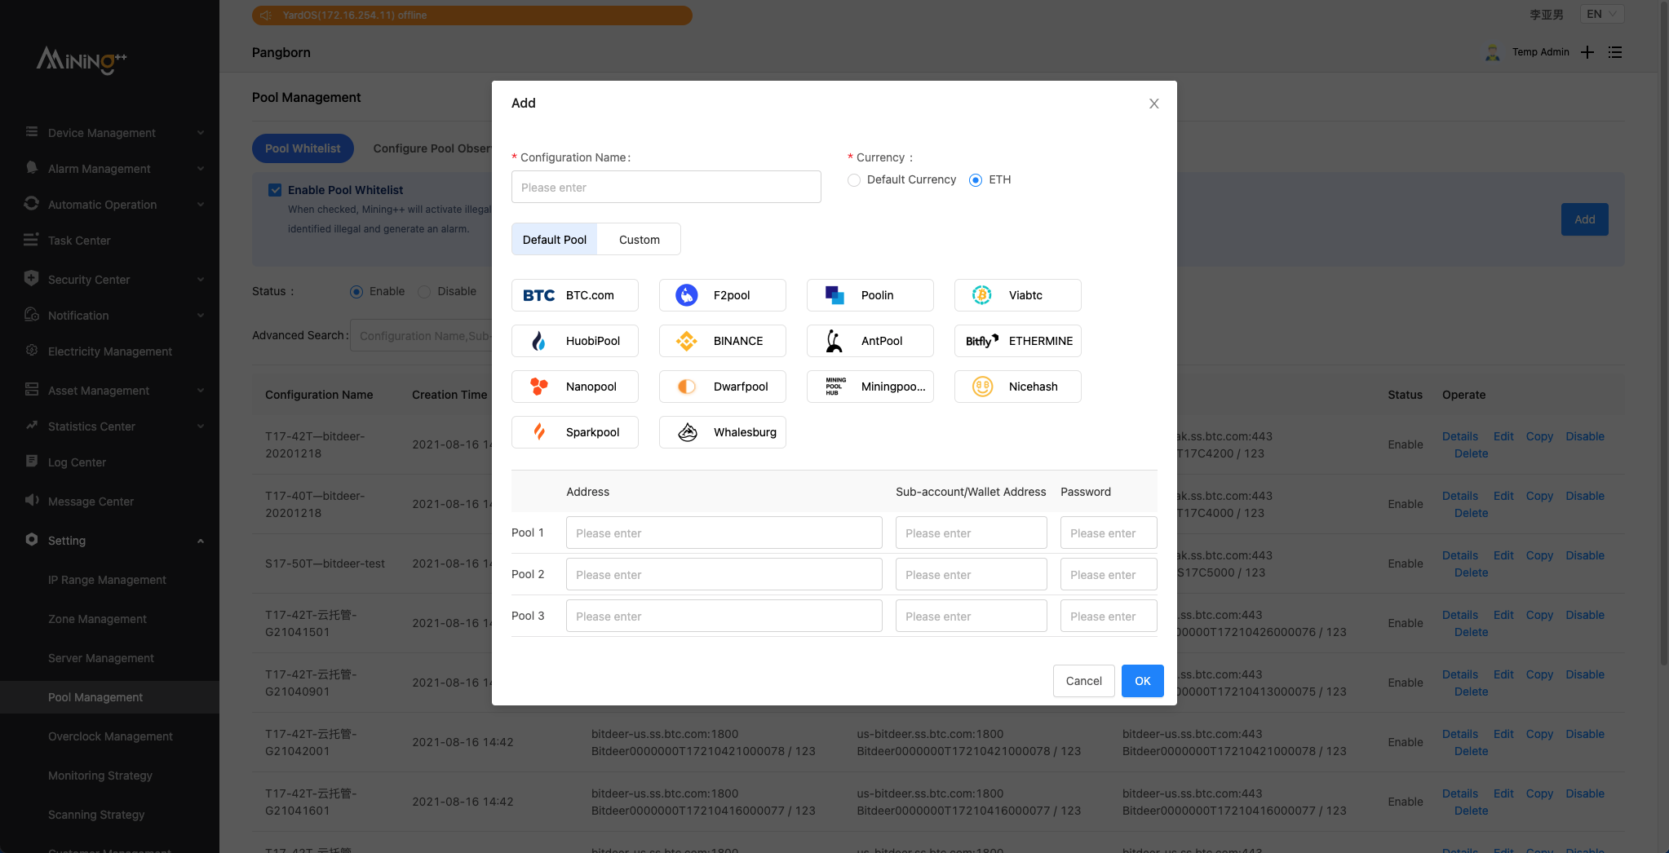Pick the Miningpoolhub icon

[835, 387]
